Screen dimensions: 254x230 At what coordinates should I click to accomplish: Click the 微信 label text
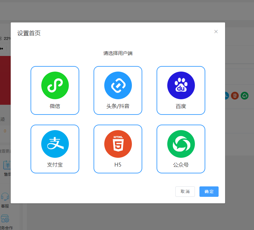(55, 106)
